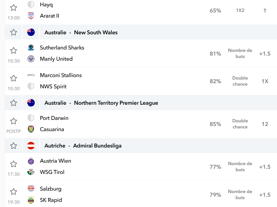This screenshot has height=207, width=277.
Task: Click the Austria Wien purple logo
Action: click(x=31, y=161)
